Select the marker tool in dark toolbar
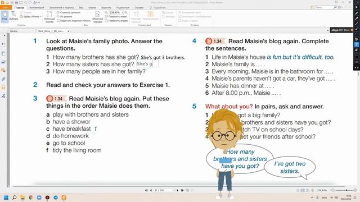360x202 pixels. [x=356, y=19]
